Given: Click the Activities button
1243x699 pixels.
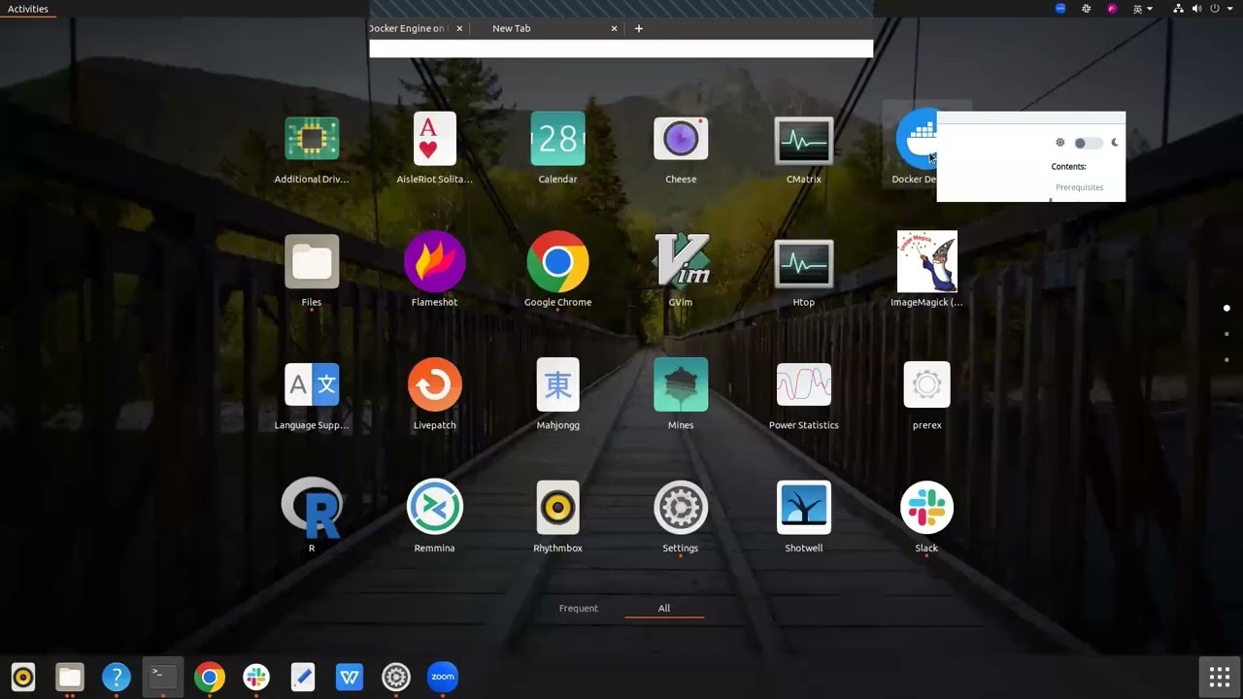Looking at the screenshot, I should point(28,9).
